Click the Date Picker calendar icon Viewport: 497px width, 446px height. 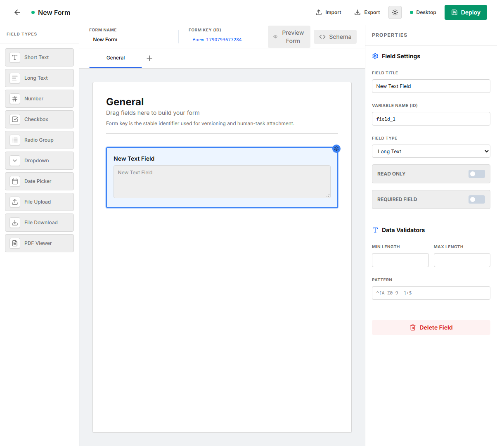15,181
